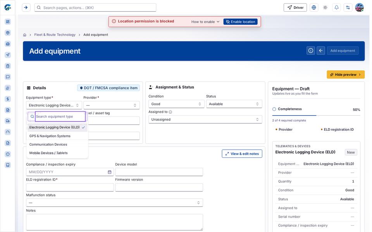Image resolution: width=372 pixels, height=232 pixels.
Task: Click the ELD registration ID input
Action: click(x=70, y=188)
